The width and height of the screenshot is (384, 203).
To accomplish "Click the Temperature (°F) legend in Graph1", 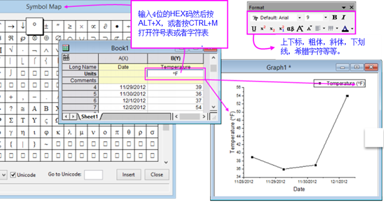I will coord(340,83).
